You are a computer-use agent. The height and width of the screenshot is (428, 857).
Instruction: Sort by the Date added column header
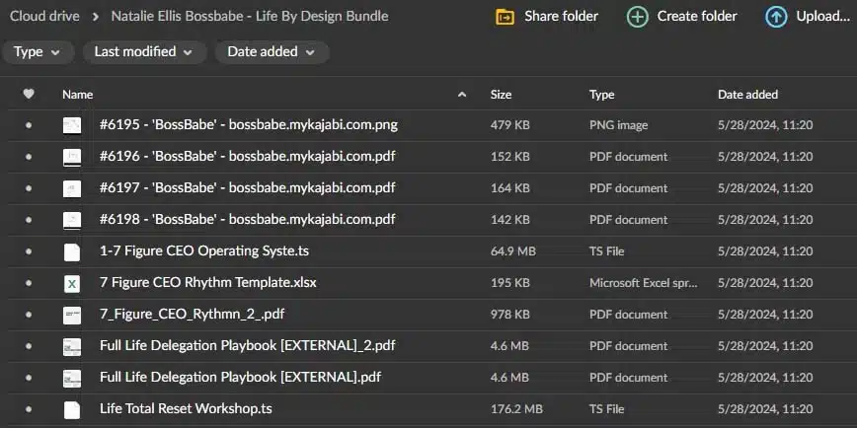click(x=747, y=95)
